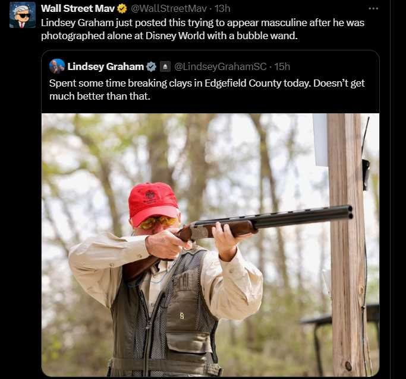Click the government account building badge

(165, 66)
